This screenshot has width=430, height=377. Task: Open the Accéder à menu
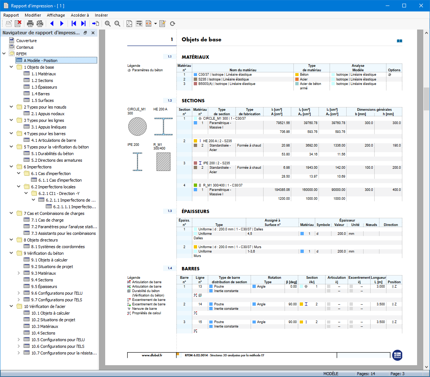[x=80, y=15]
